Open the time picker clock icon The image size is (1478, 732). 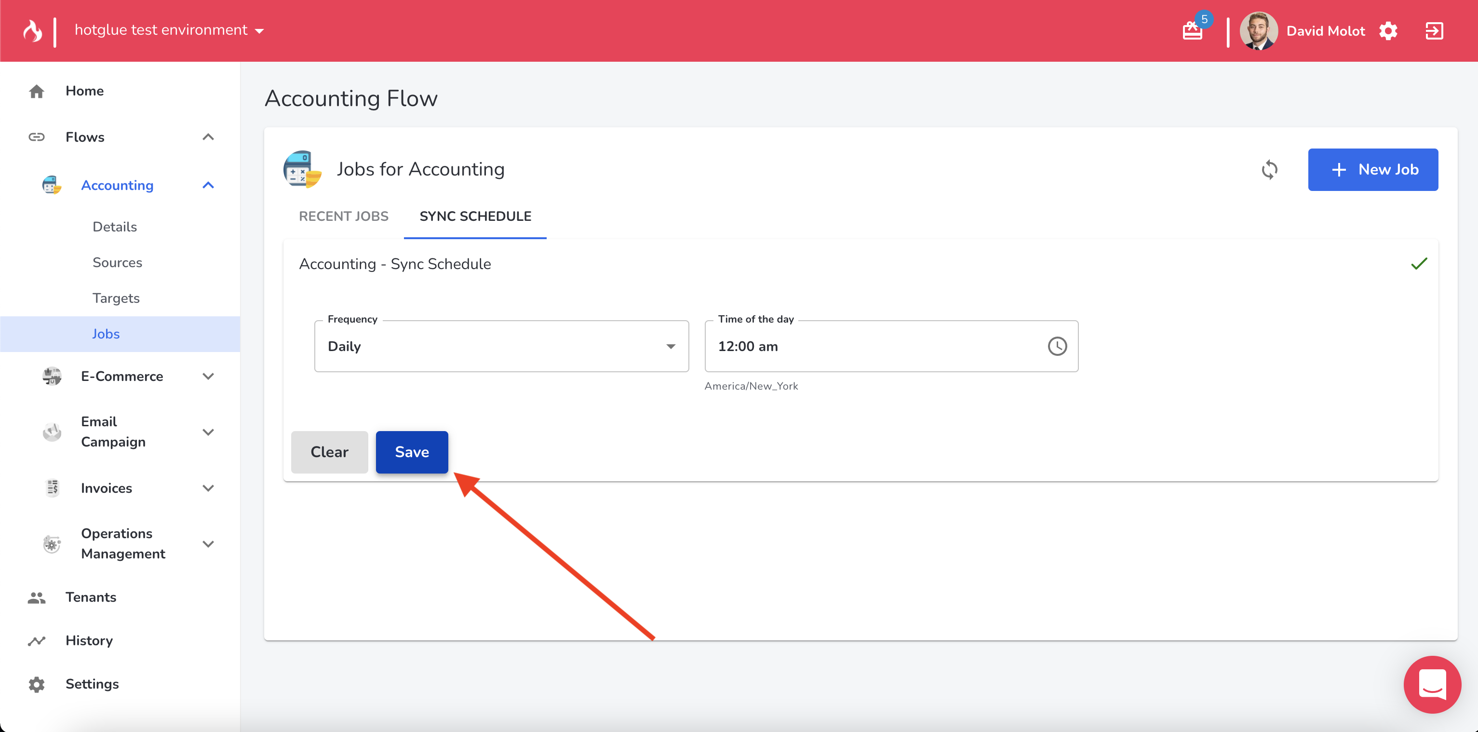click(1057, 346)
